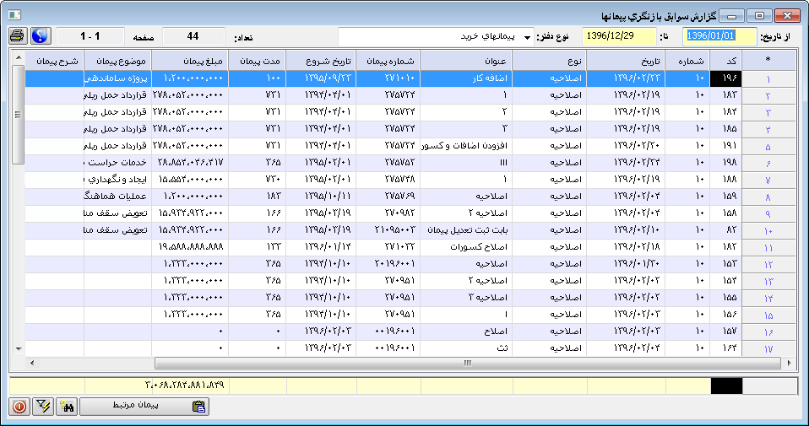Screen dimensions: 809x426
Task: Select the subject cell "عملیات هماهنگ"
Action: tap(117, 197)
